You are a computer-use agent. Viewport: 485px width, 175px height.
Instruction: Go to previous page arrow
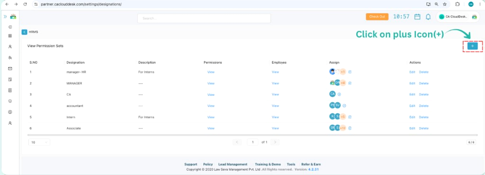pos(237,142)
